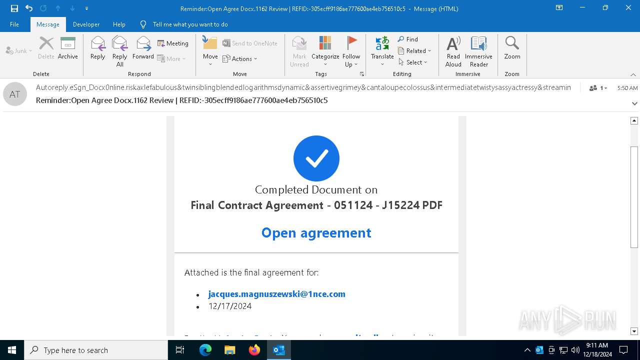The width and height of the screenshot is (640, 360).
Task: Click Find in the Editing group
Action: click(x=408, y=39)
